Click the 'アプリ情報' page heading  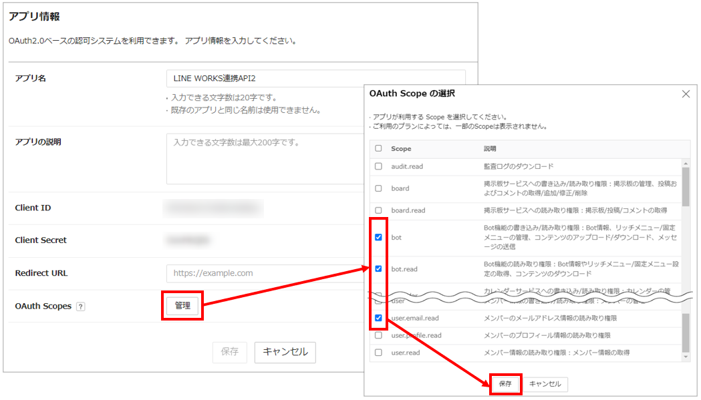click(35, 17)
